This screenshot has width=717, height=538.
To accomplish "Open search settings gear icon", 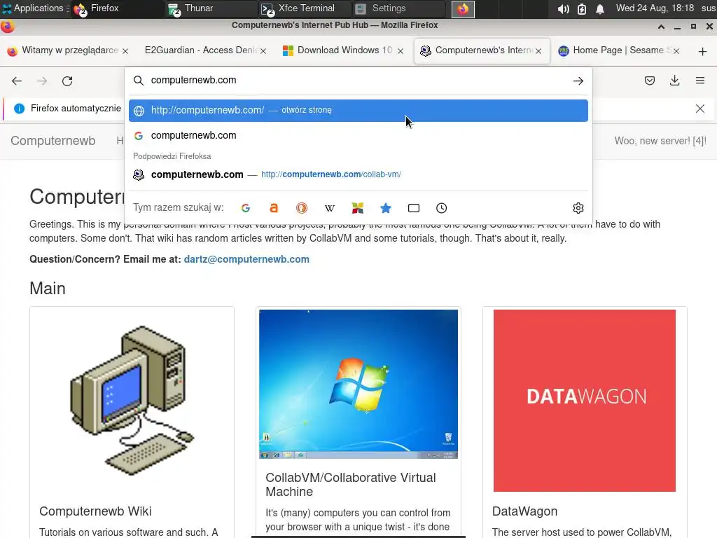I will 578,208.
